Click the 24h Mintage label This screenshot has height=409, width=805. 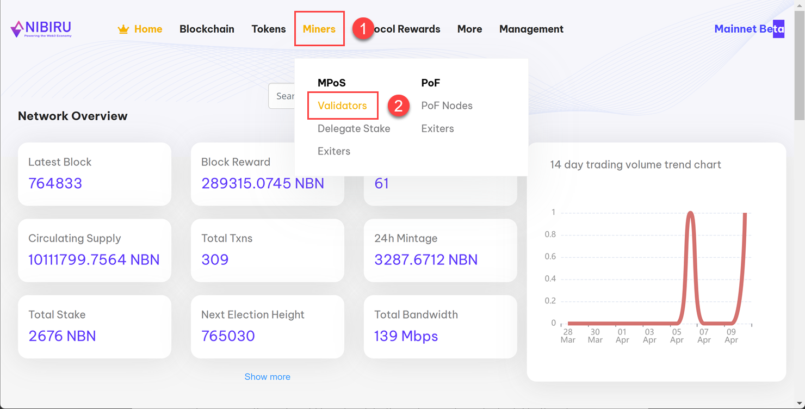[x=406, y=238]
